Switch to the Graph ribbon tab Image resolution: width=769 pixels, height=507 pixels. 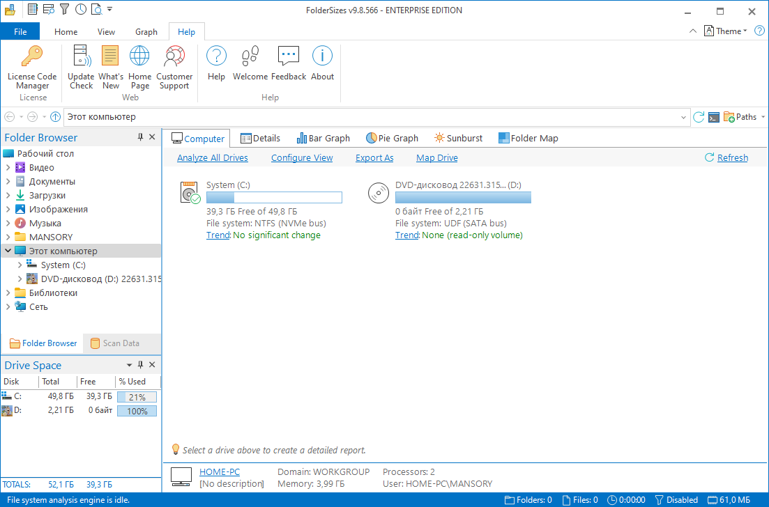[146, 31]
